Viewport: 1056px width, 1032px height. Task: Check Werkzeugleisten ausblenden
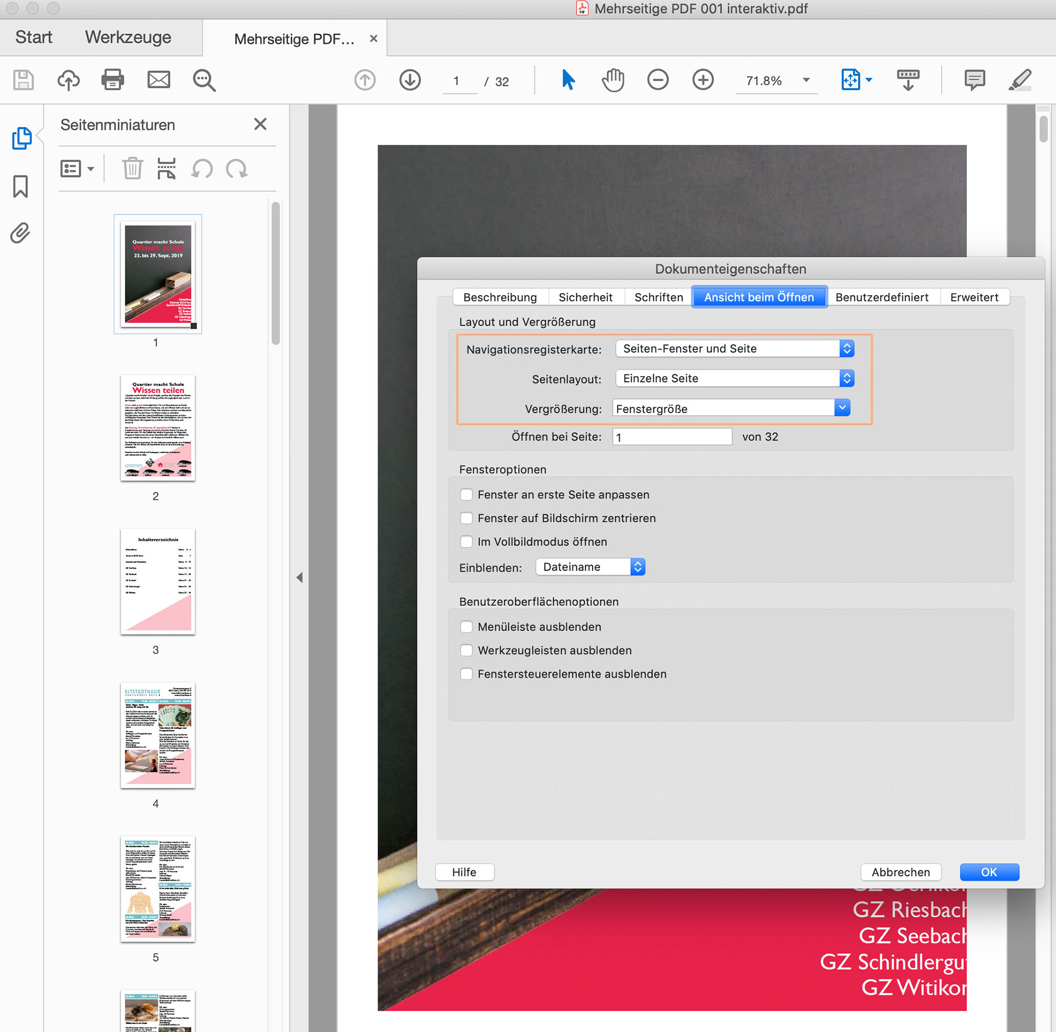pyautogui.click(x=466, y=650)
